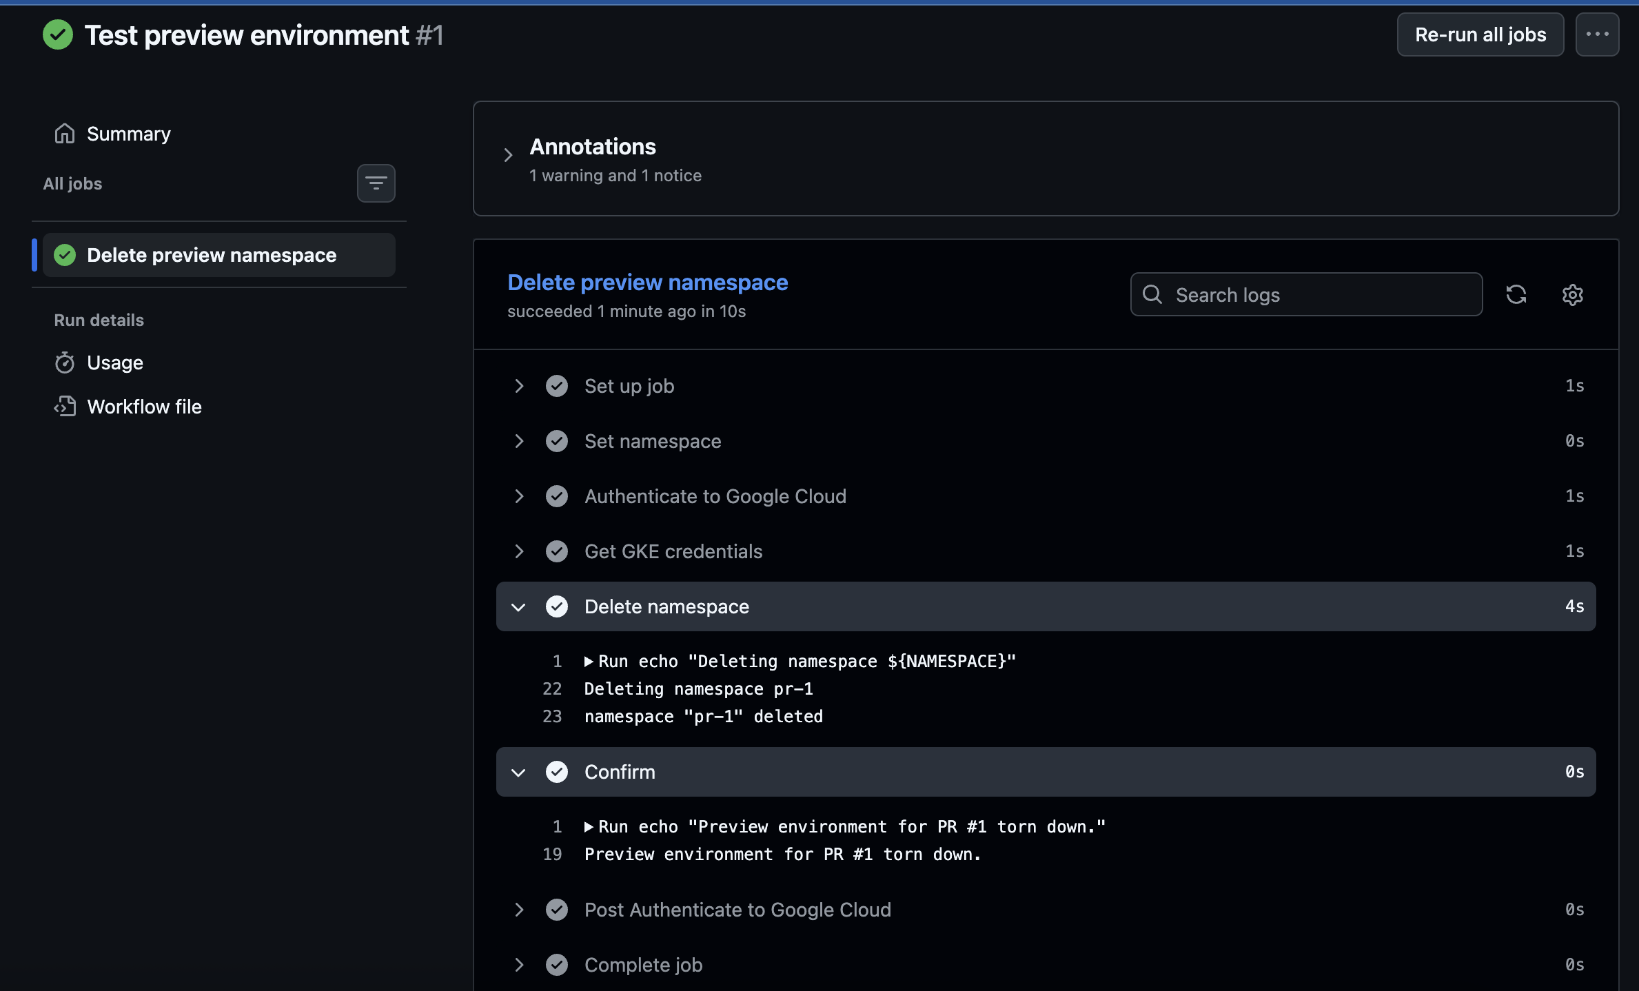Click the checkmark status icon for Set up job
1639x991 pixels.
557,386
